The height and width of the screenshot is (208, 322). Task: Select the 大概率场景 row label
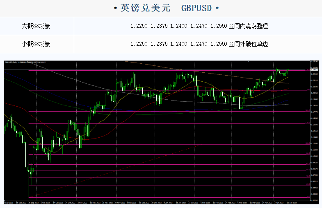pos(36,26)
